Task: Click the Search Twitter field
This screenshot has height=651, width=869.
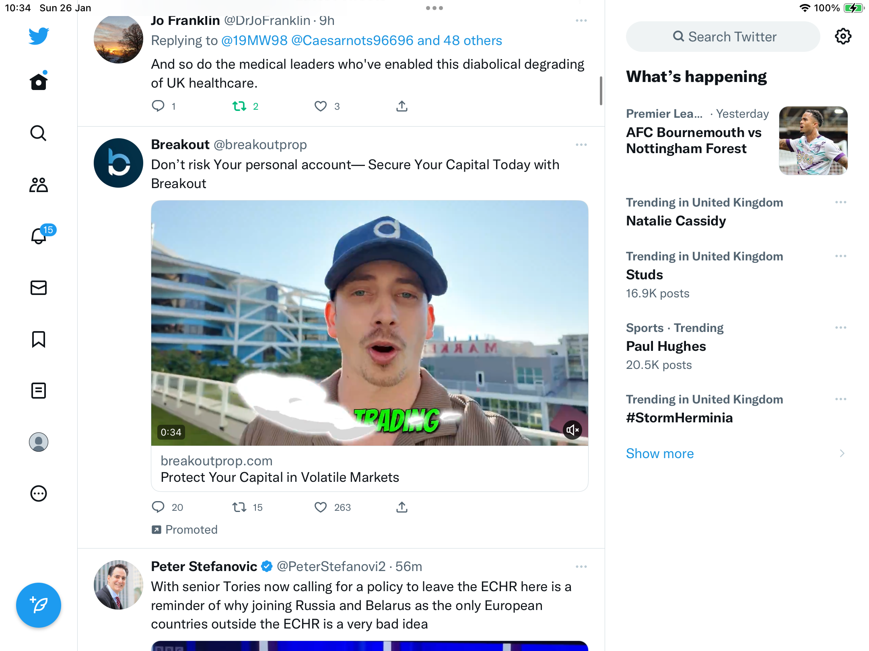Action: pyautogui.click(x=723, y=37)
